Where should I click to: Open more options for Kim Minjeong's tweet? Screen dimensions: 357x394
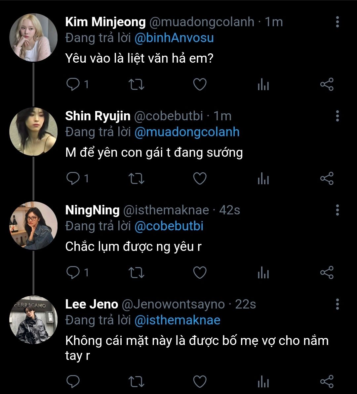click(x=337, y=22)
